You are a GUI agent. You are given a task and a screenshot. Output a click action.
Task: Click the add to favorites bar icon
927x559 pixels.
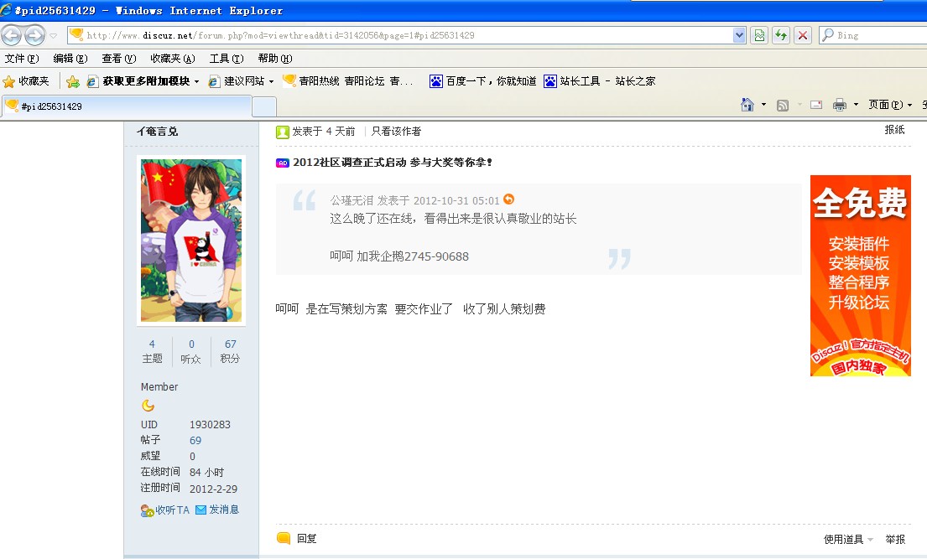[73, 81]
